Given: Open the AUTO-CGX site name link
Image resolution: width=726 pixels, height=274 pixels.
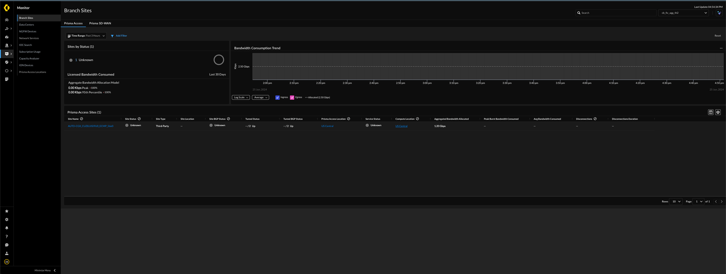Looking at the screenshot, I should pyautogui.click(x=90, y=126).
